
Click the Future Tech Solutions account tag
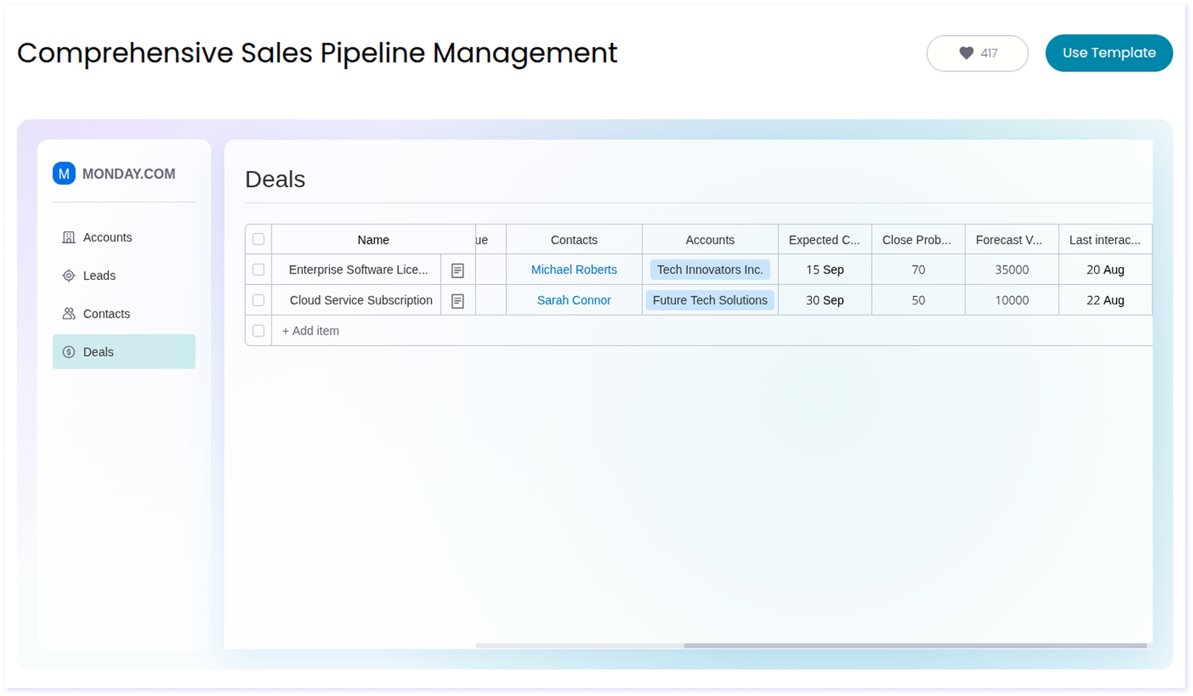(710, 300)
